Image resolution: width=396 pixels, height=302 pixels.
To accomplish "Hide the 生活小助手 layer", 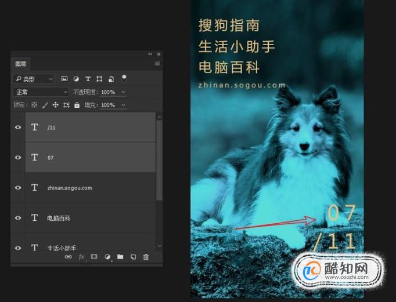I will coord(18,248).
